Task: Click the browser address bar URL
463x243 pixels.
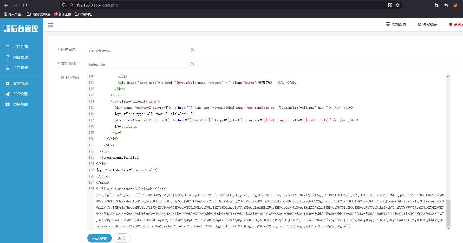Action: pyautogui.click(x=97, y=5)
